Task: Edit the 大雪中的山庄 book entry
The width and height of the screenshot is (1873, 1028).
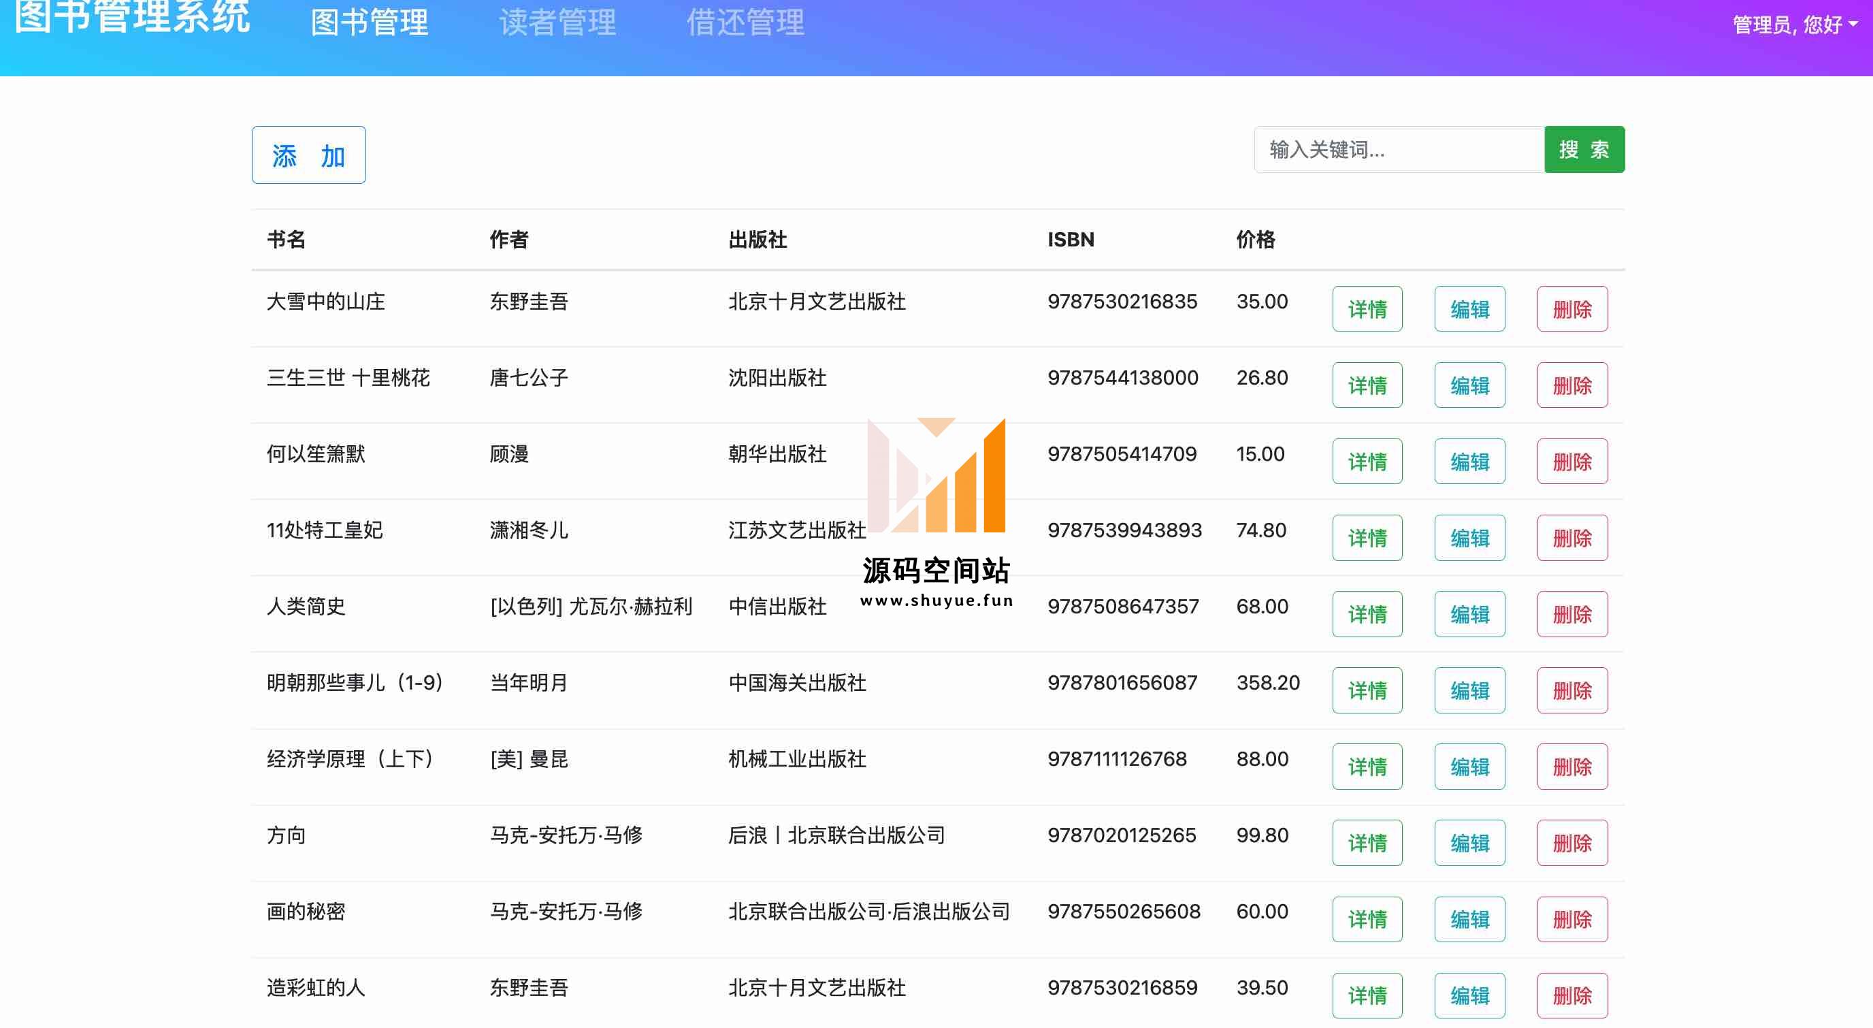Action: 1469,308
